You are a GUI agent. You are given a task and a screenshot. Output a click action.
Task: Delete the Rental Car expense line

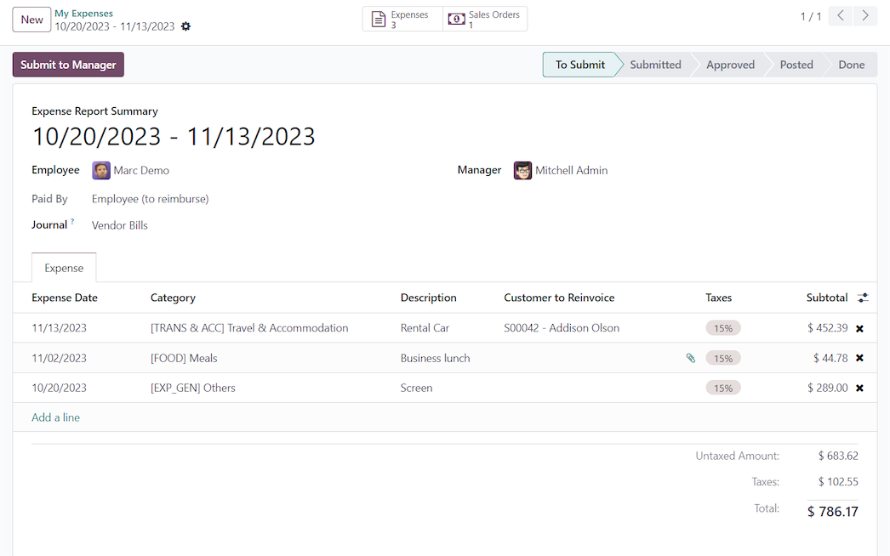[x=859, y=328]
